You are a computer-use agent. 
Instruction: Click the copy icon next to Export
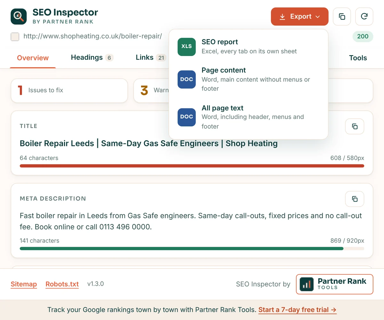342,16
